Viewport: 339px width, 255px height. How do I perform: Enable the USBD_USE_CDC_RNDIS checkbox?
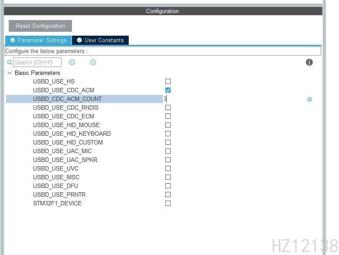tap(168, 107)
